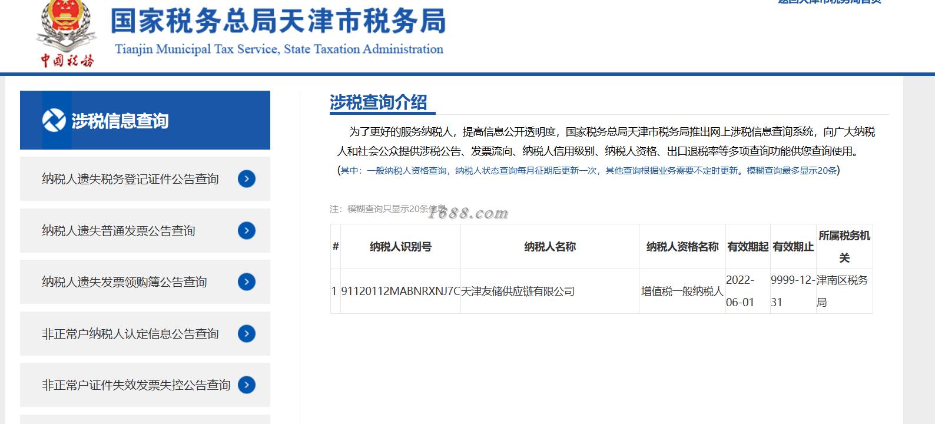
Task: Click the 有效期止 column header
Action: [793, 247]
